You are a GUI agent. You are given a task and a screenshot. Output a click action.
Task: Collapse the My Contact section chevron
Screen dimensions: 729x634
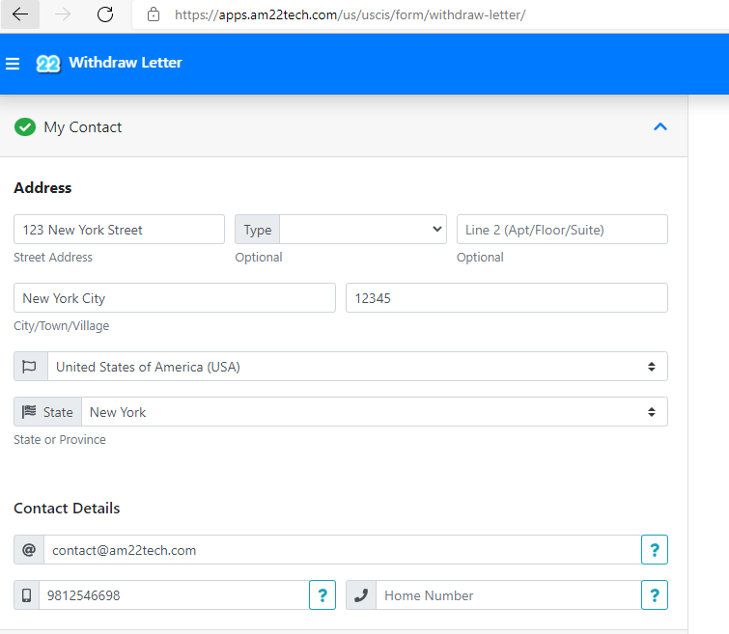(x=660, y=127)
